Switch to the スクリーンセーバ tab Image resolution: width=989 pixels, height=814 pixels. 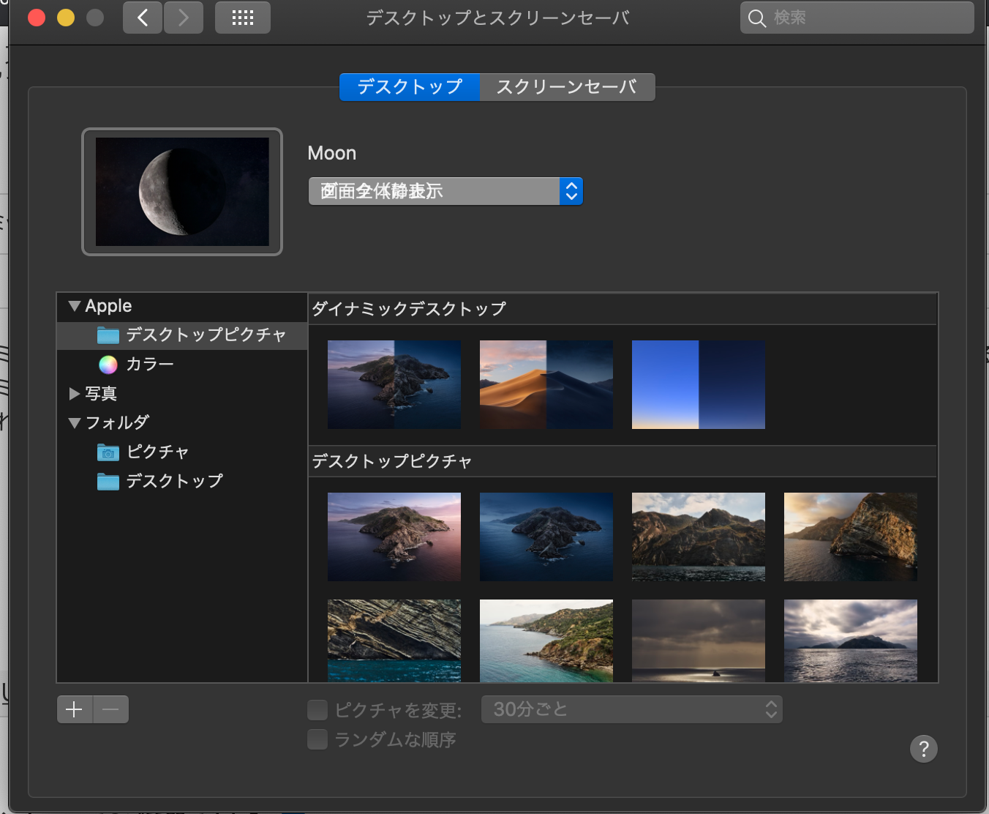(567, 87)
